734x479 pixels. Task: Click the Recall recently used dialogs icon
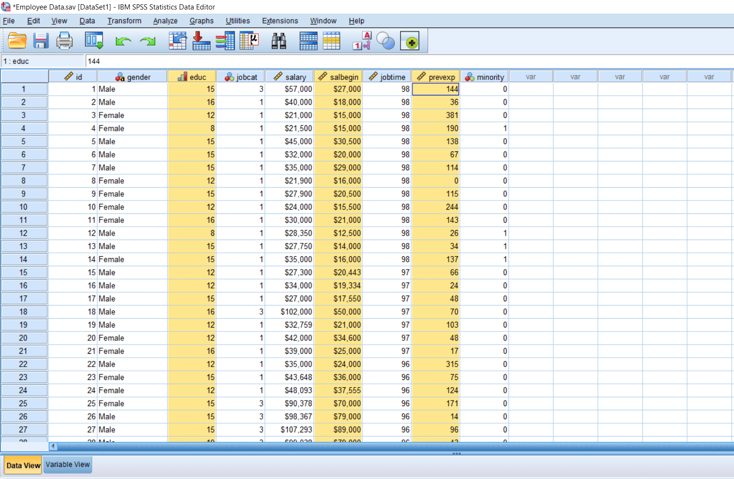[94, 41]
